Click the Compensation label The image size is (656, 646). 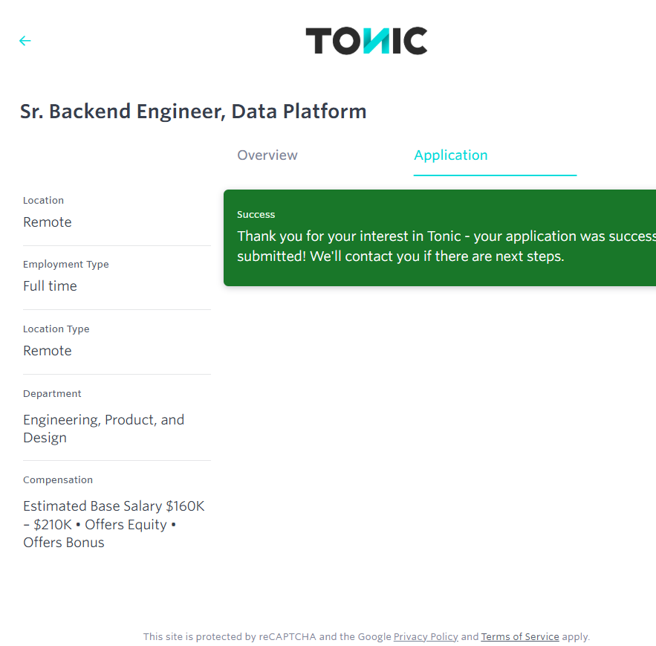pyautogui.click(x=58, y=480)
